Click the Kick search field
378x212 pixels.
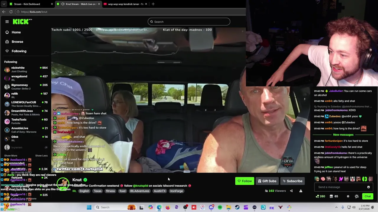tap(189, 21)
